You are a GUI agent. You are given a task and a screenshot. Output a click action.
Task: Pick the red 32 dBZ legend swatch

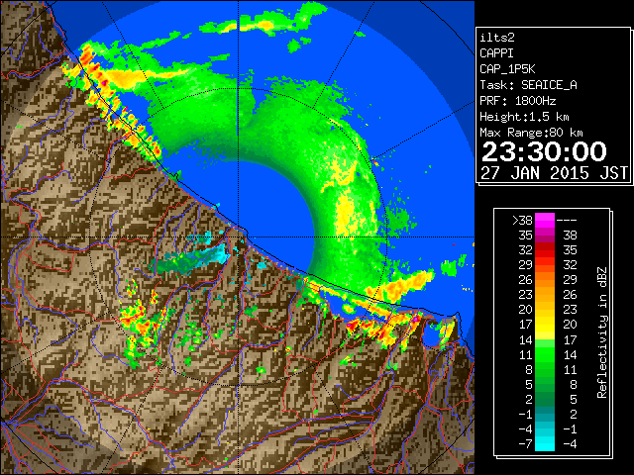coord(545,250)
